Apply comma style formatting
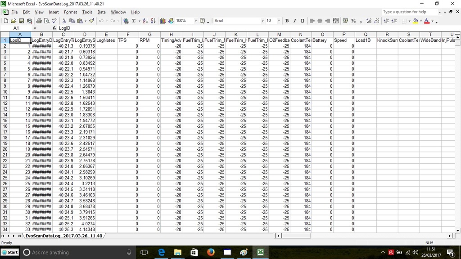 point(361,21)
